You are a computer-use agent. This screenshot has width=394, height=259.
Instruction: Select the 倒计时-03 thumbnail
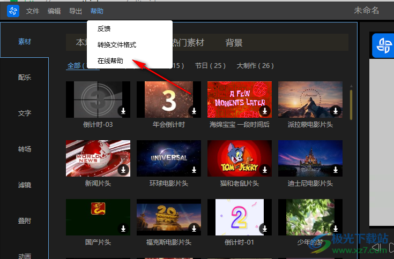(x=98, y=100)
